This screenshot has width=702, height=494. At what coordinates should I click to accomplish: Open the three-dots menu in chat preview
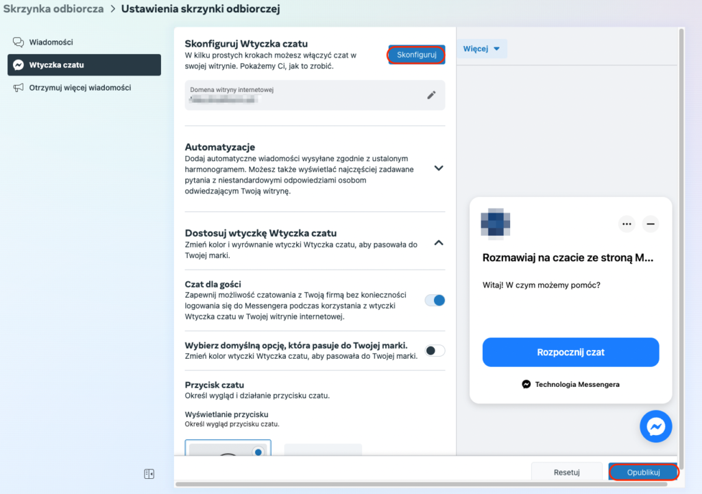[627, 224]
